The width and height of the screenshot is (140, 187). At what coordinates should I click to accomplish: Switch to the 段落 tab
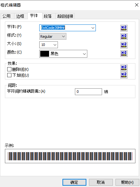(49, 16)
